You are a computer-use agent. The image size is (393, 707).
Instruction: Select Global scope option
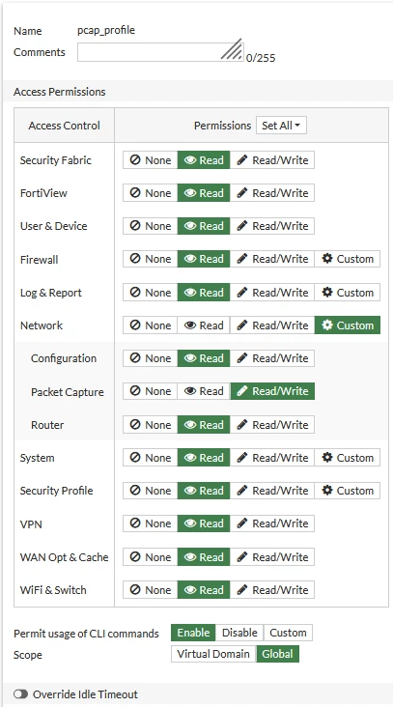point(278,654)
